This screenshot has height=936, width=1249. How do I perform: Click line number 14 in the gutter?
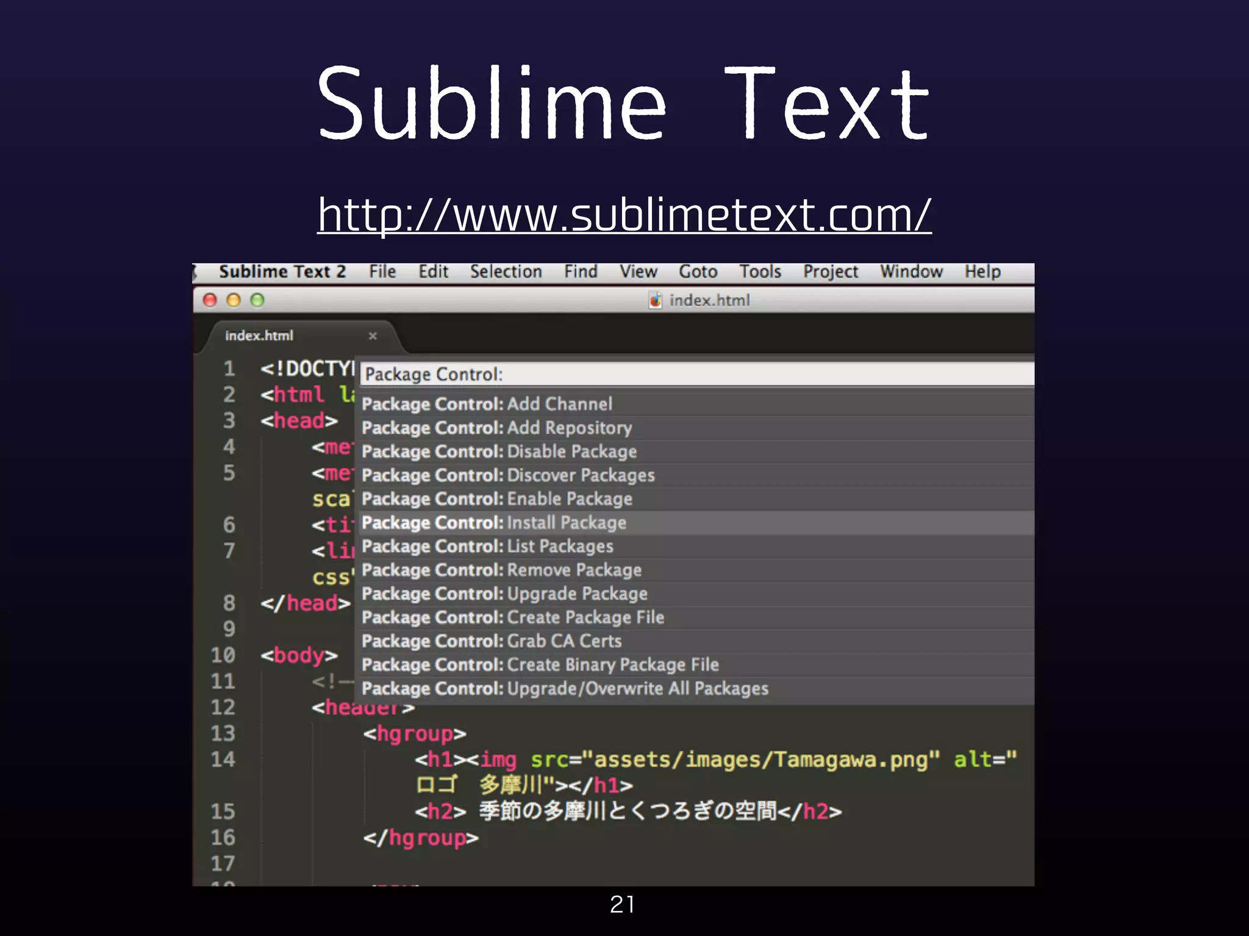tap(223, 759)
